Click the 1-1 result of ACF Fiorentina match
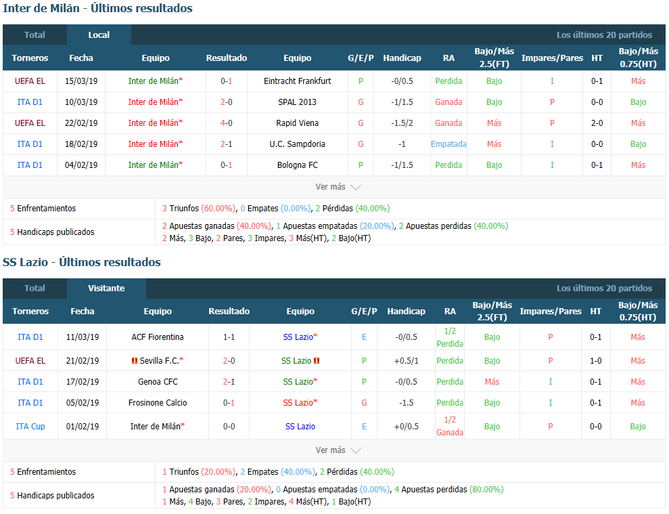Image resolution: width=669 pixels, height=514 pixels. tap(229, 337)
